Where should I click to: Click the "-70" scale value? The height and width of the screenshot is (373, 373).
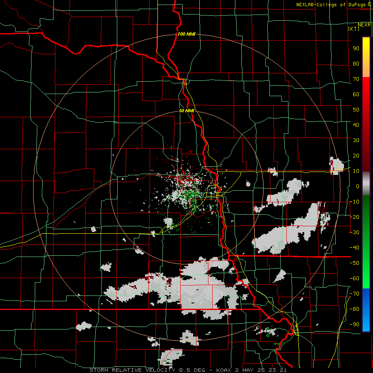click(x=354, y=294)
